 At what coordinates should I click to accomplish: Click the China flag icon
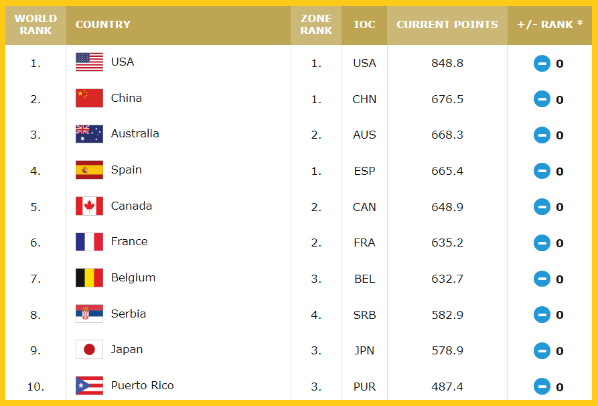[x=89, y=98]
